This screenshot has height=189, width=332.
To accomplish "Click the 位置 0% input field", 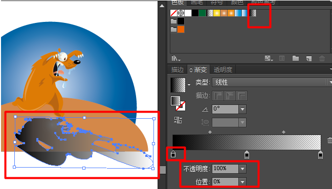I will pyautogui.click(x=225, y=182).
